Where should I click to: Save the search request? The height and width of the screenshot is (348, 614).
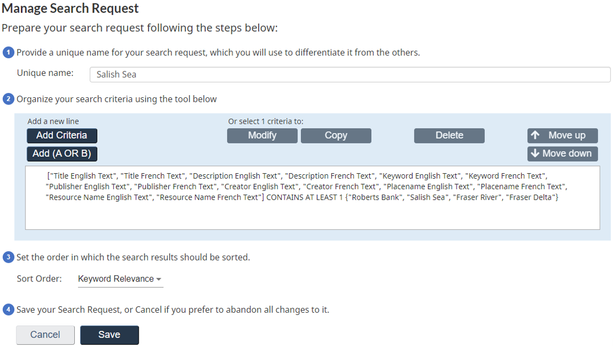(x=109, y=334)
